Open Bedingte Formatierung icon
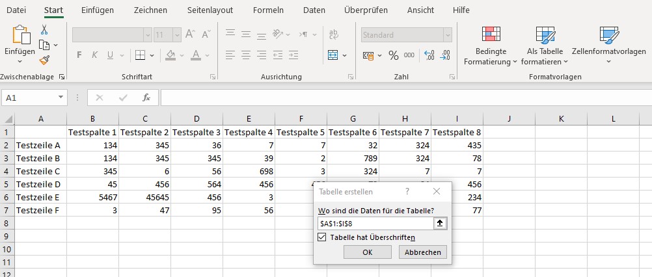The width and height of the screenshot is (652, 277). click(491, 35)
